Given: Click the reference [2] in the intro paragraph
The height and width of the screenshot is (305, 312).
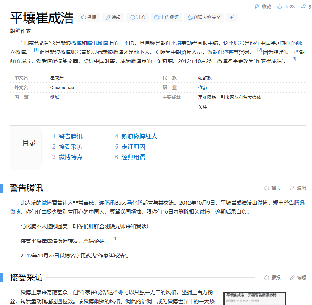Looking at the screenshot, I should [x=259, y=50].
